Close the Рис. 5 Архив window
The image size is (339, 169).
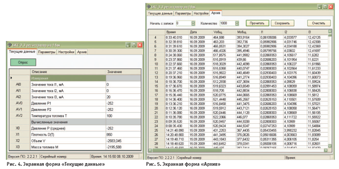(x=331, y=7)
